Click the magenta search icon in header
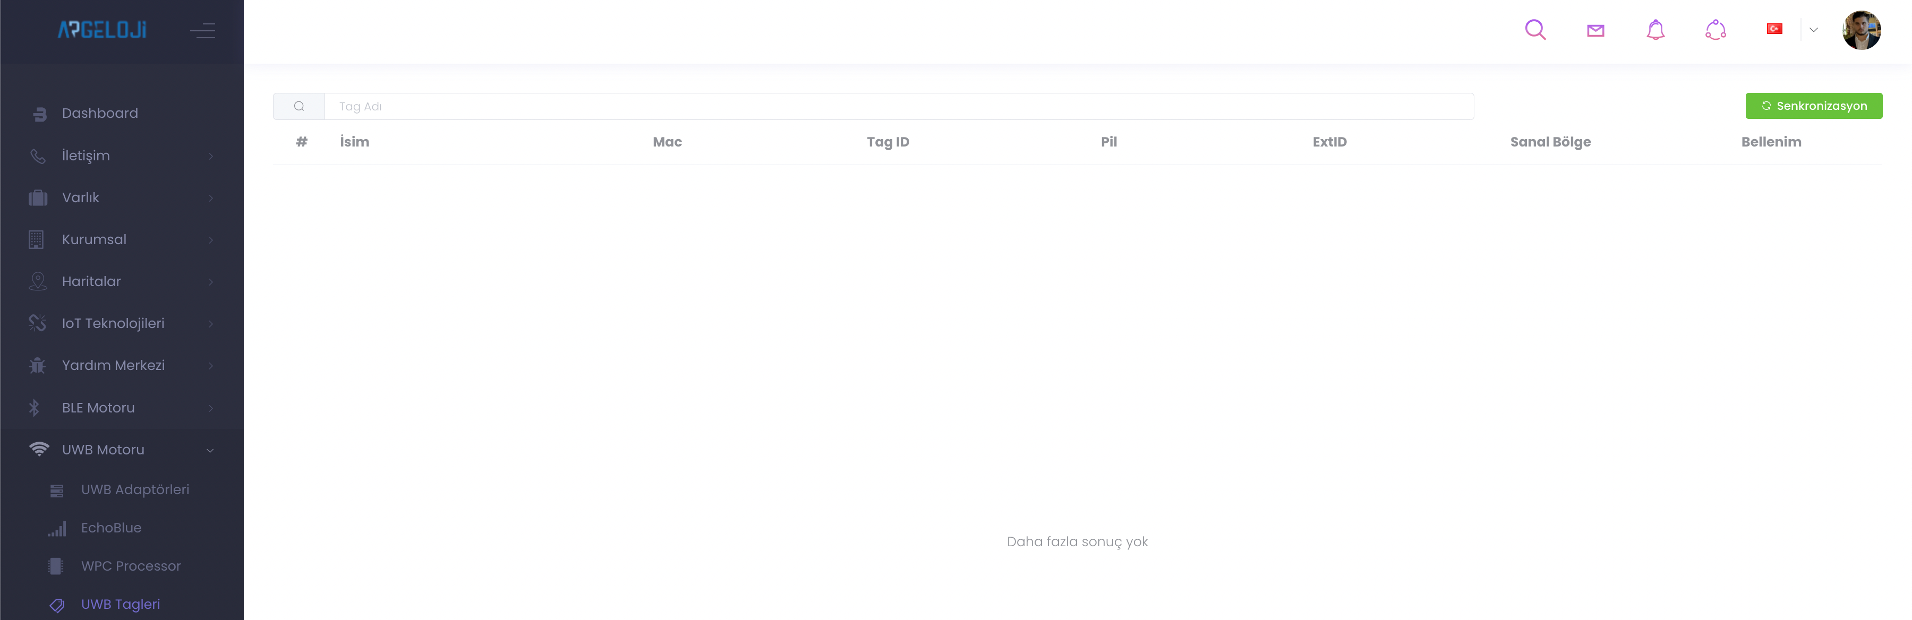Image resolution: width=1912 pixels, height=620 pixels. click(1535, 30)
